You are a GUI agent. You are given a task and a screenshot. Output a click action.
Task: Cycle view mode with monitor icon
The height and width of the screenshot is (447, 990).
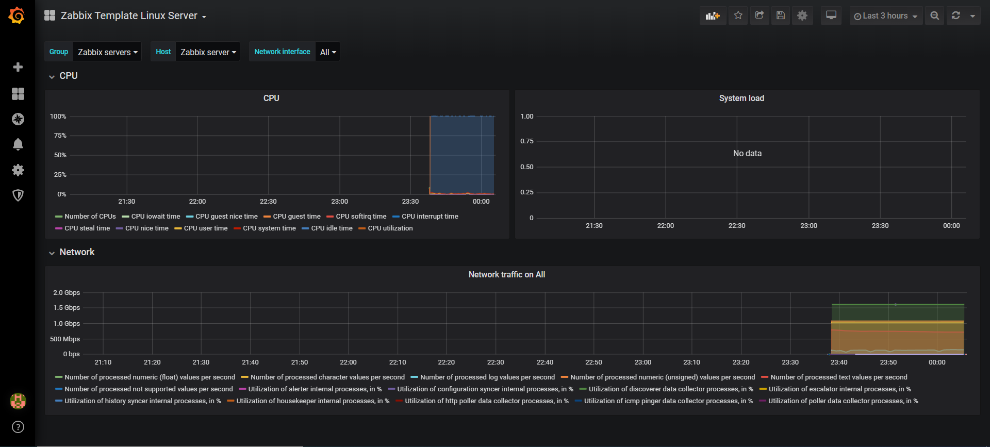tap(831, 15)
